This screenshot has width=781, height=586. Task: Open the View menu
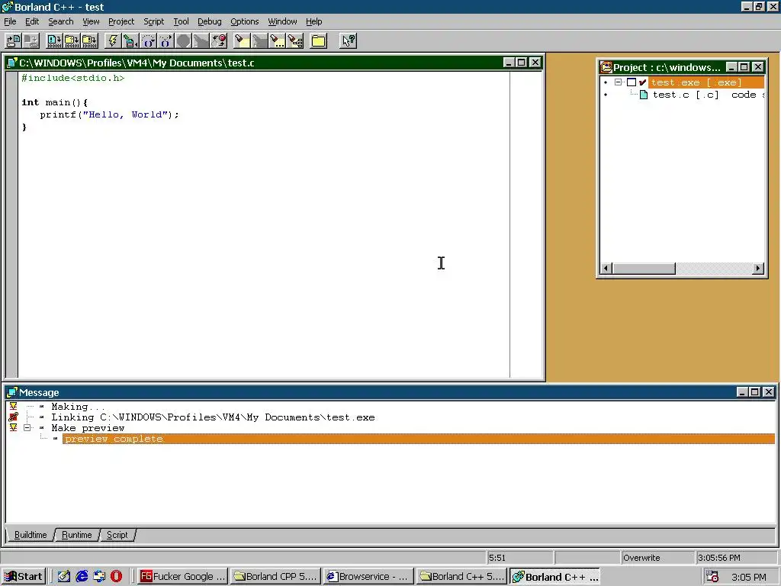point(91,21)
